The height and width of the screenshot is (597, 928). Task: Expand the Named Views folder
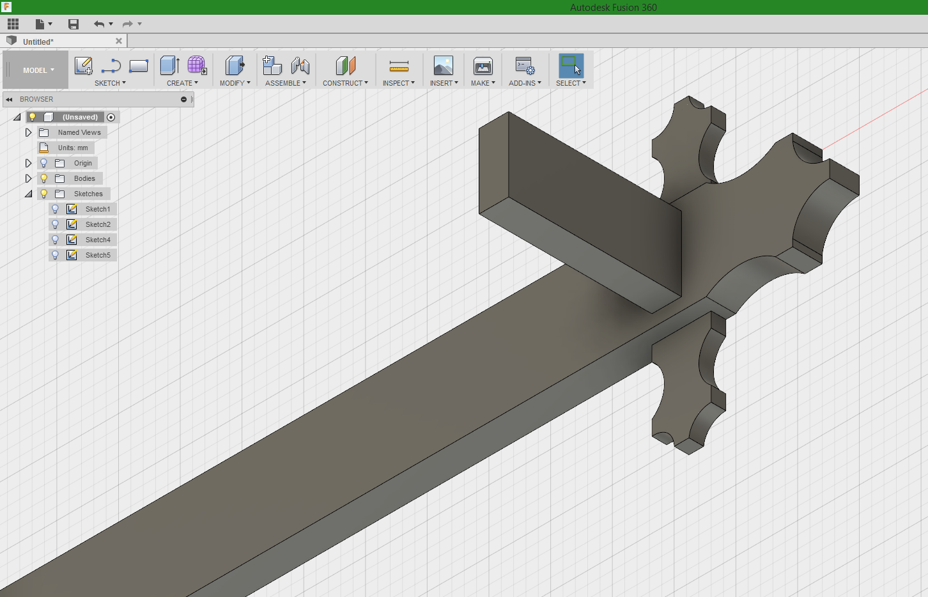(28, 132)
